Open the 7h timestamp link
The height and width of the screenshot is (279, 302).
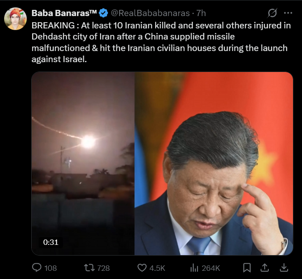(x=201, y=13)
